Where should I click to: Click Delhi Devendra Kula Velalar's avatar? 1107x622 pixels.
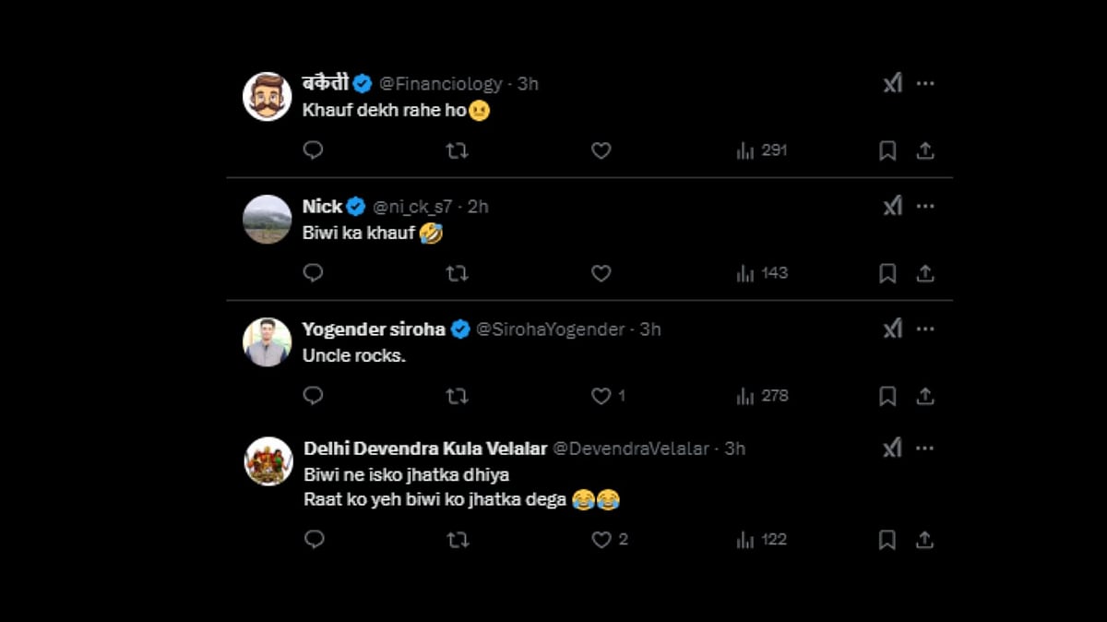(268, 461)
